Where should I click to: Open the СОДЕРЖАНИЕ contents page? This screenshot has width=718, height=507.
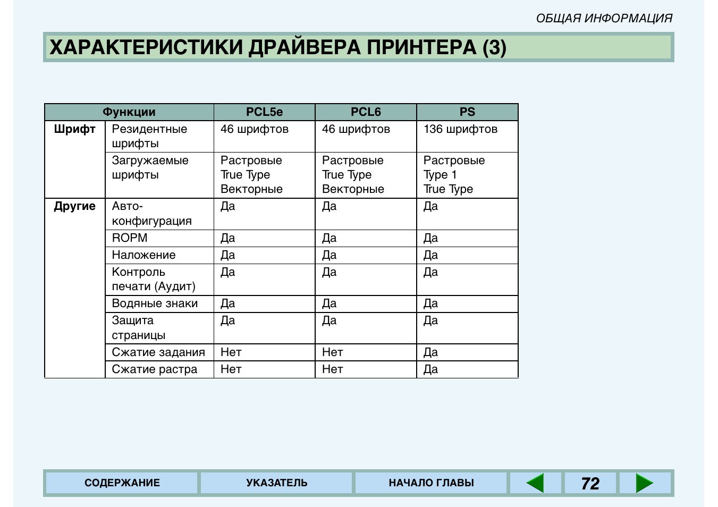[122, 483]
